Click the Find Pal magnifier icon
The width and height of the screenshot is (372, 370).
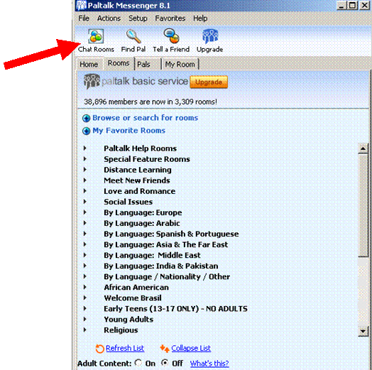pos(133,36)
